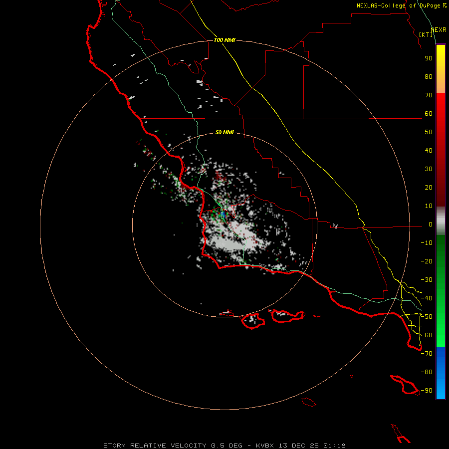The height and width of the screenshot is (449, 449).
Task: Click the -90 scale value
Action: (x=427, y=391)
